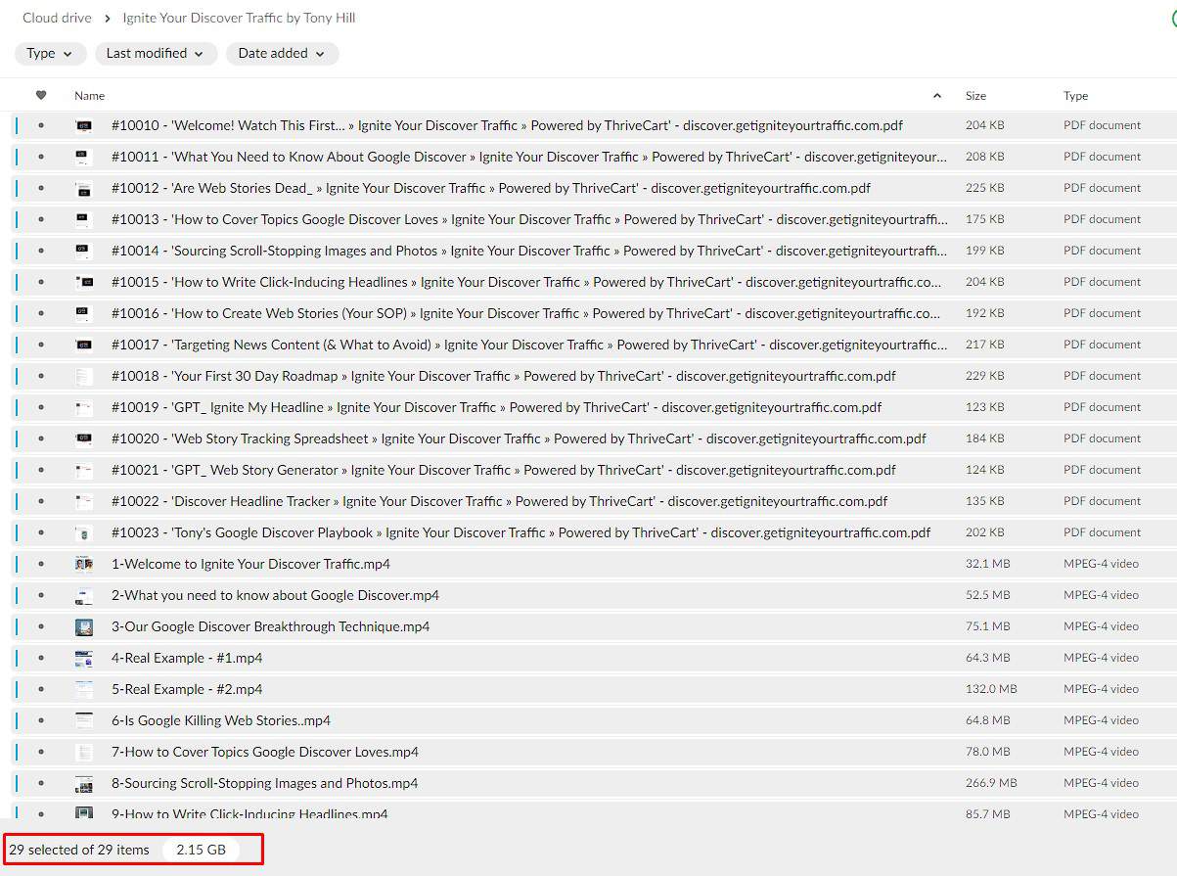Click the breadcrumb chevron after Cloud drive
The image size is (1177, 876).
pos(107,19)
